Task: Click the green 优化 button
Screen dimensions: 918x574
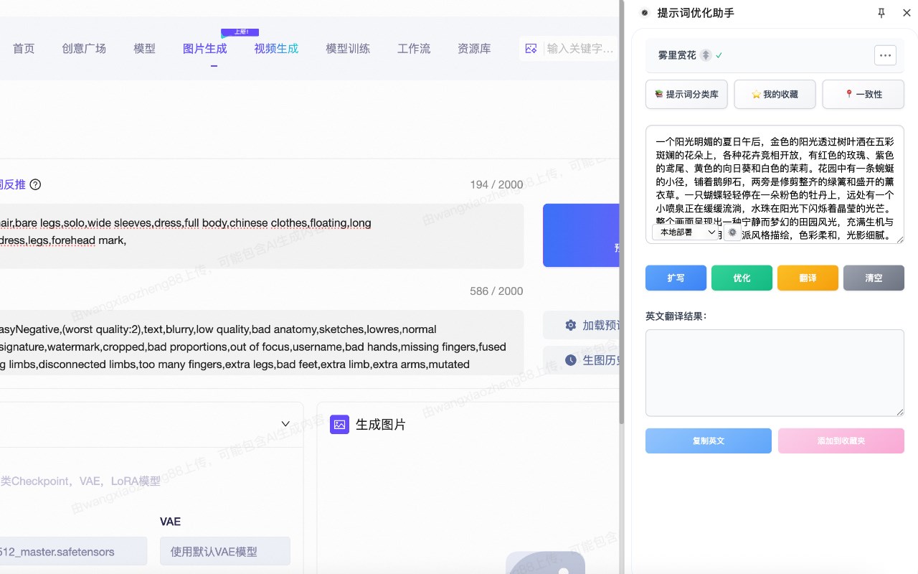Action: 742,278
